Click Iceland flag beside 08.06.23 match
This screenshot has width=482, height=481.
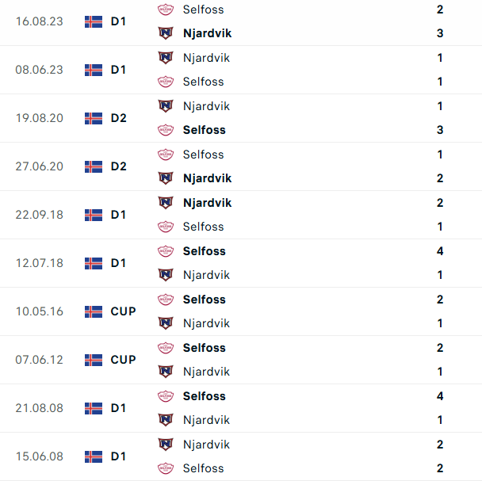(x=94, y=70)
